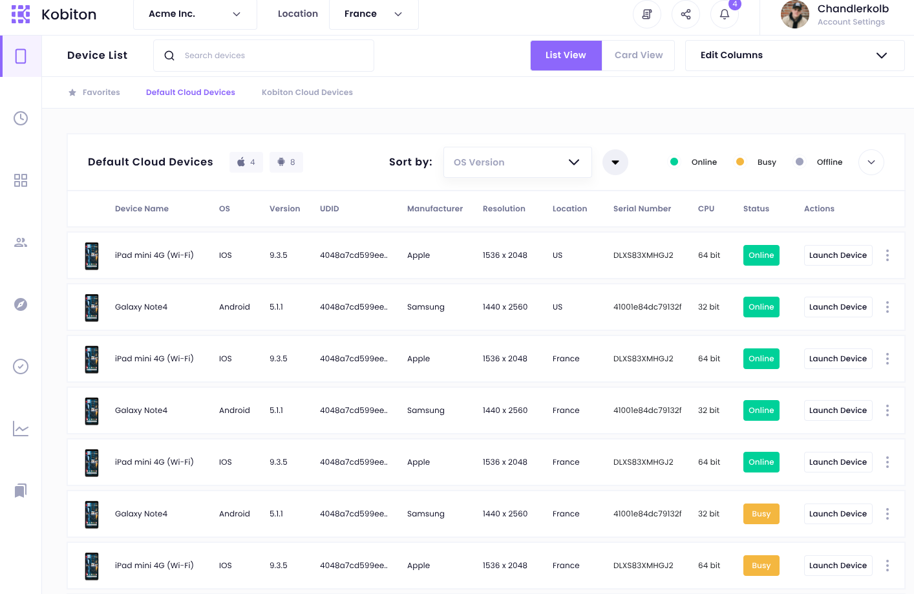Click the document notes icon in header
The image size is (914, 594).
pos(647,14)
